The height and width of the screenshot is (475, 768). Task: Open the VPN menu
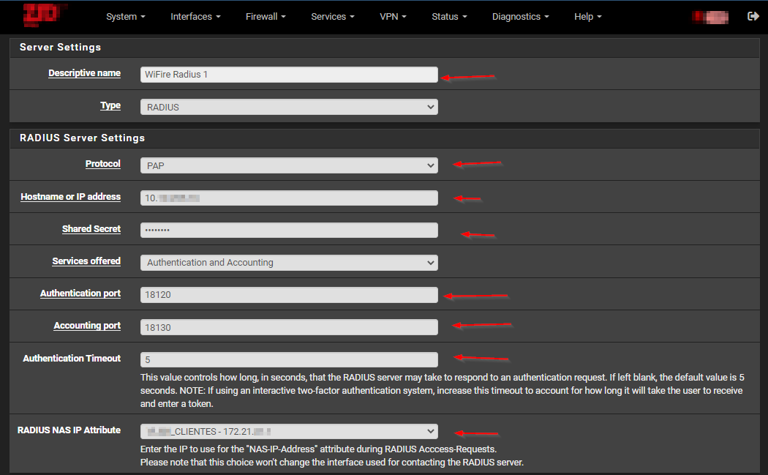(x=394, y=17)
